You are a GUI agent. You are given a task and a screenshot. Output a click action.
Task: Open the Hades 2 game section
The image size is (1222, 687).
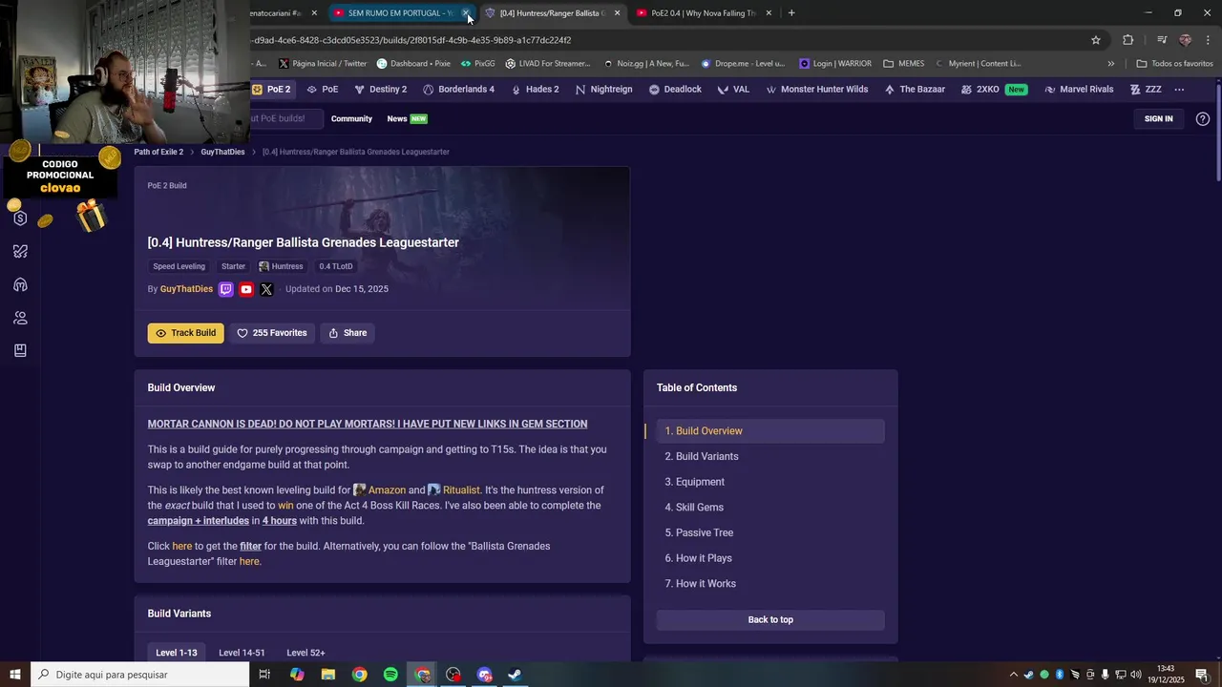[535, 89]
